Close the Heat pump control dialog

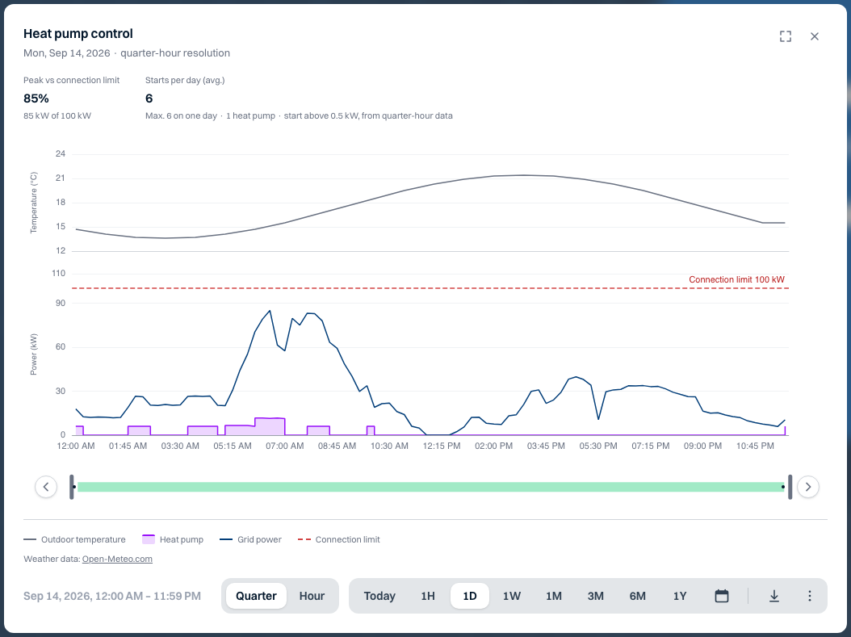(815, 36)
